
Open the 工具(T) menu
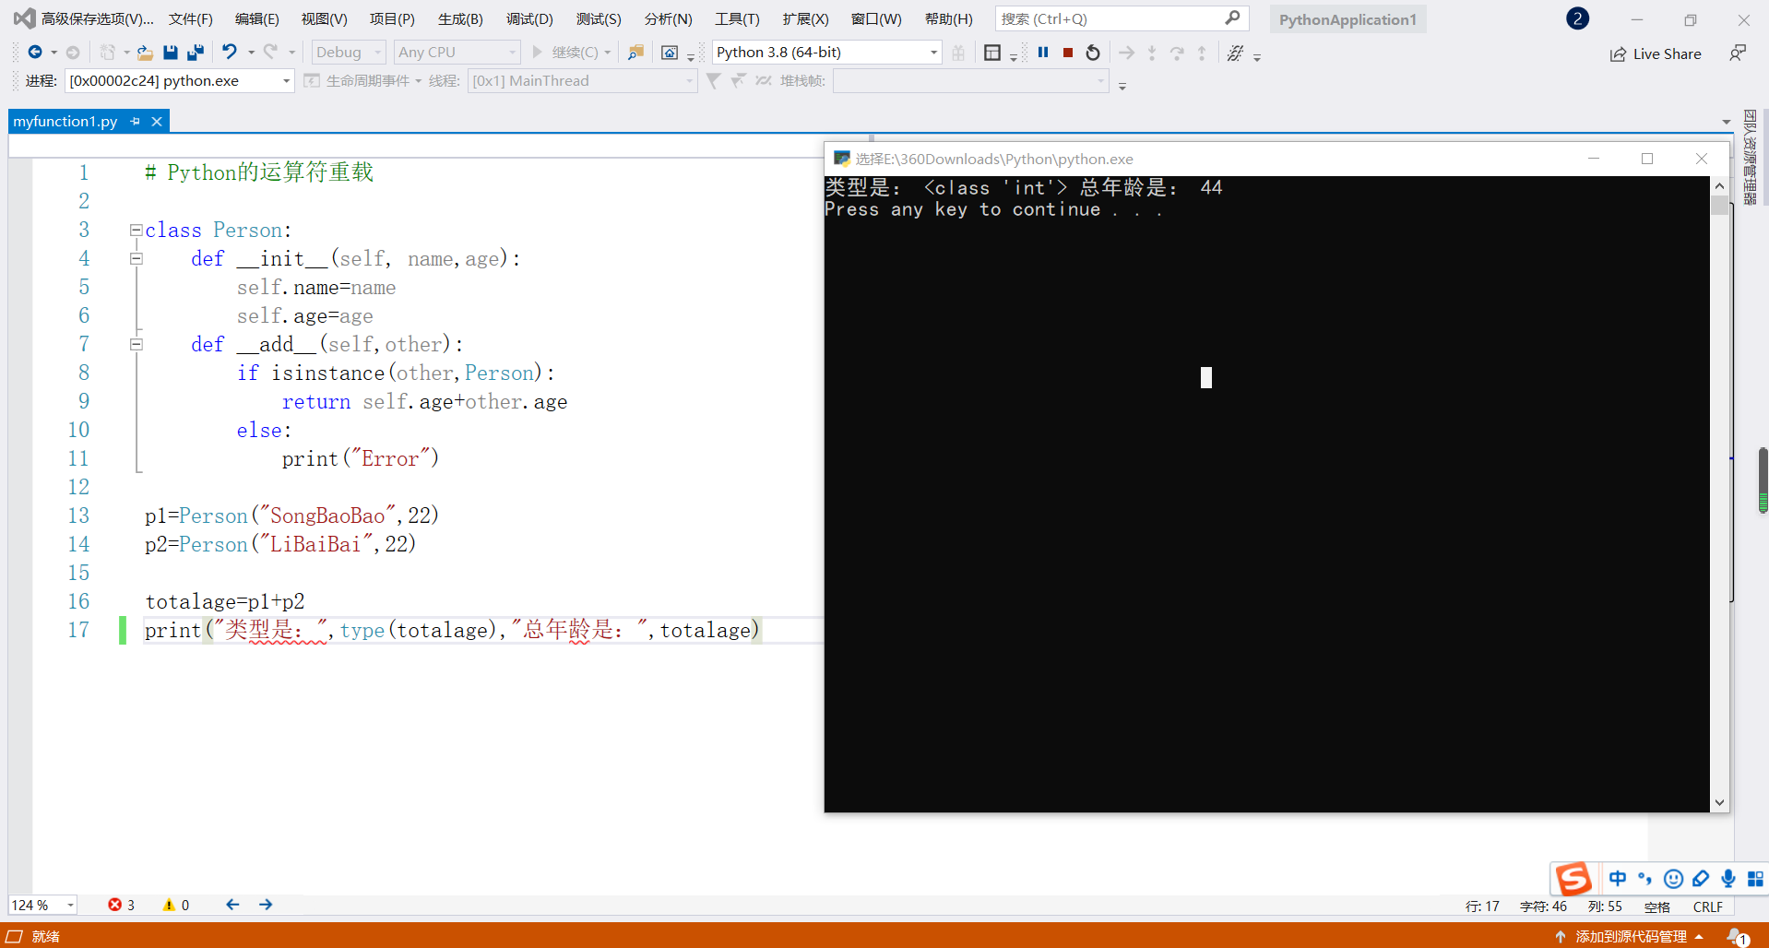click(x=736, y=18)
